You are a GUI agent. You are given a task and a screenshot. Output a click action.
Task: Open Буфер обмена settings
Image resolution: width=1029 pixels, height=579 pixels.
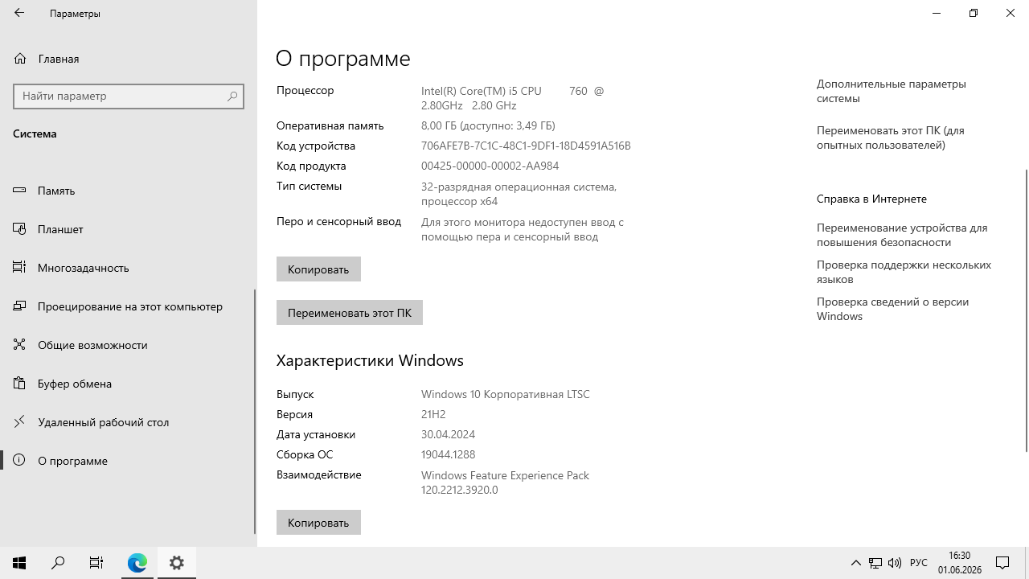click(129, 384)
